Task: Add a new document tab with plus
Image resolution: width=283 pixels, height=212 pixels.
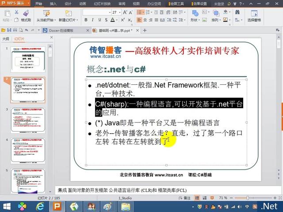Action: pos(145,30)
